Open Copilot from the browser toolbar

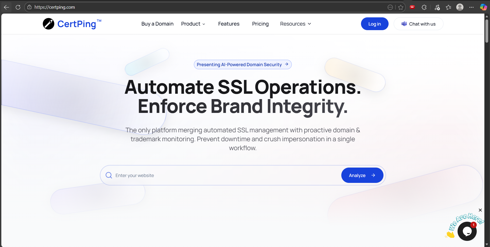[x=484, y=7]
